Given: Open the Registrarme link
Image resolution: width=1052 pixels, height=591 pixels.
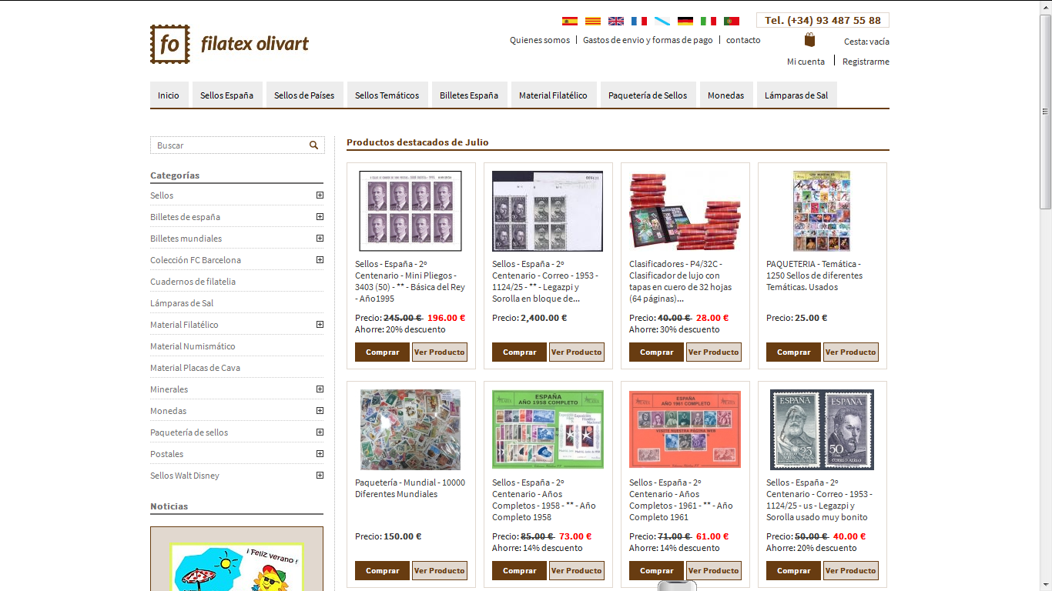Looking at the screenshot, I should click(866, 62).
